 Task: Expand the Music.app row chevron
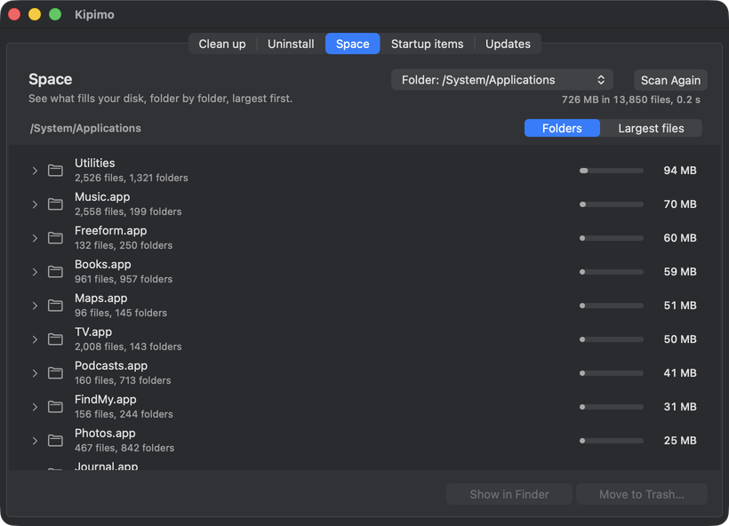tap(35, 204)
